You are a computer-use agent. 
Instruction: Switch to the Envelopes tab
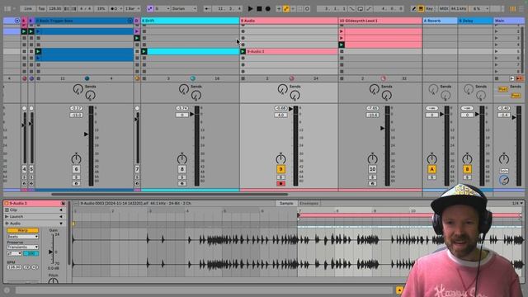pyautogui.click(x=309, y=204)
